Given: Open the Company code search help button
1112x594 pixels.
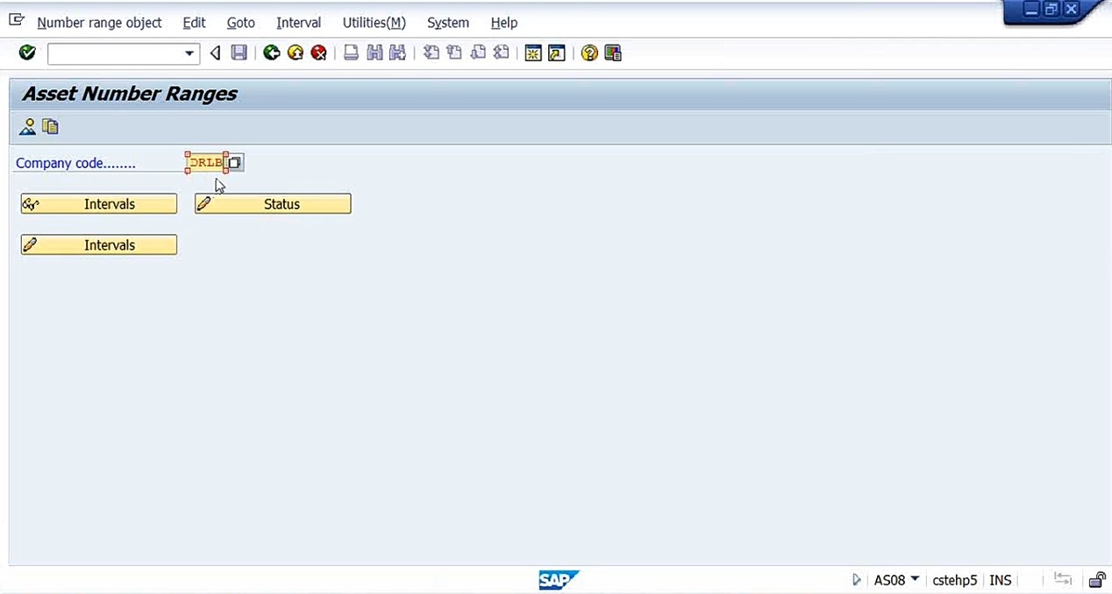Looking at the screenshot, I should point(235,163).
